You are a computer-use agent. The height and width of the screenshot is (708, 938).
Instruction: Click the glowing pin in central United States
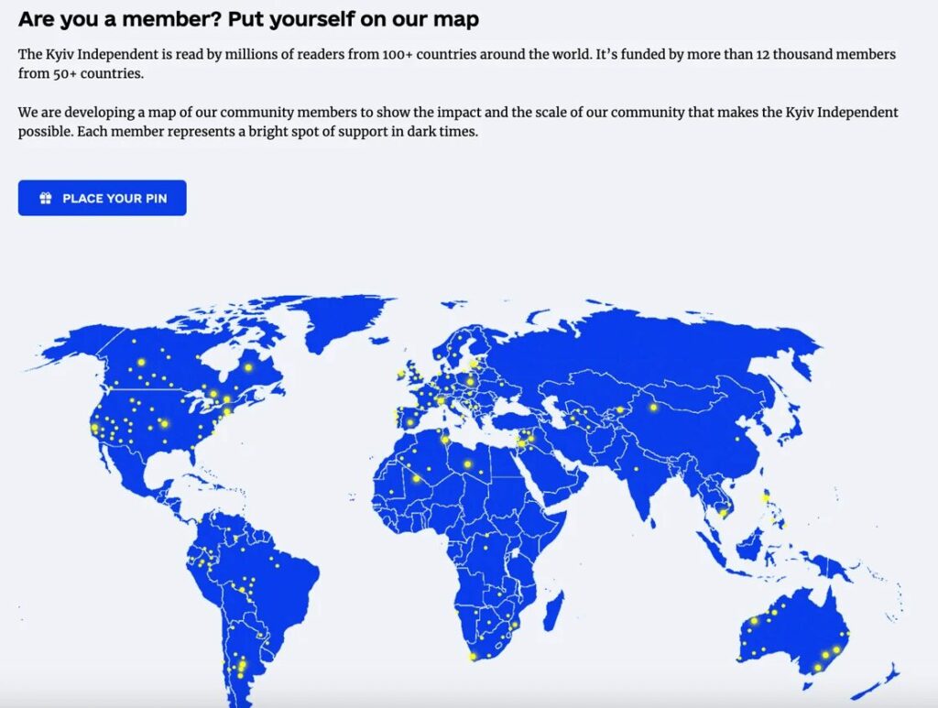coord(165,423)
